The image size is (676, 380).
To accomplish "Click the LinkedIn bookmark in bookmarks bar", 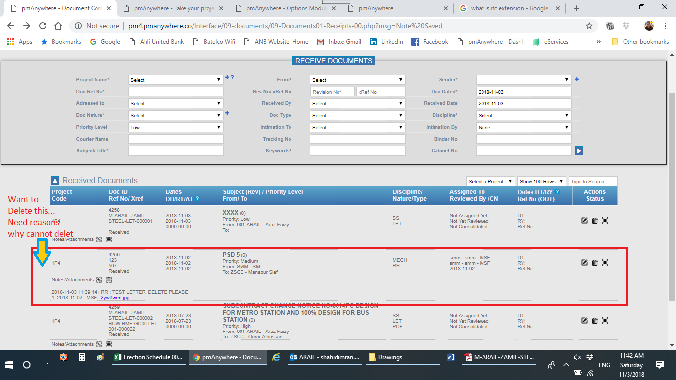I will 386,42.
